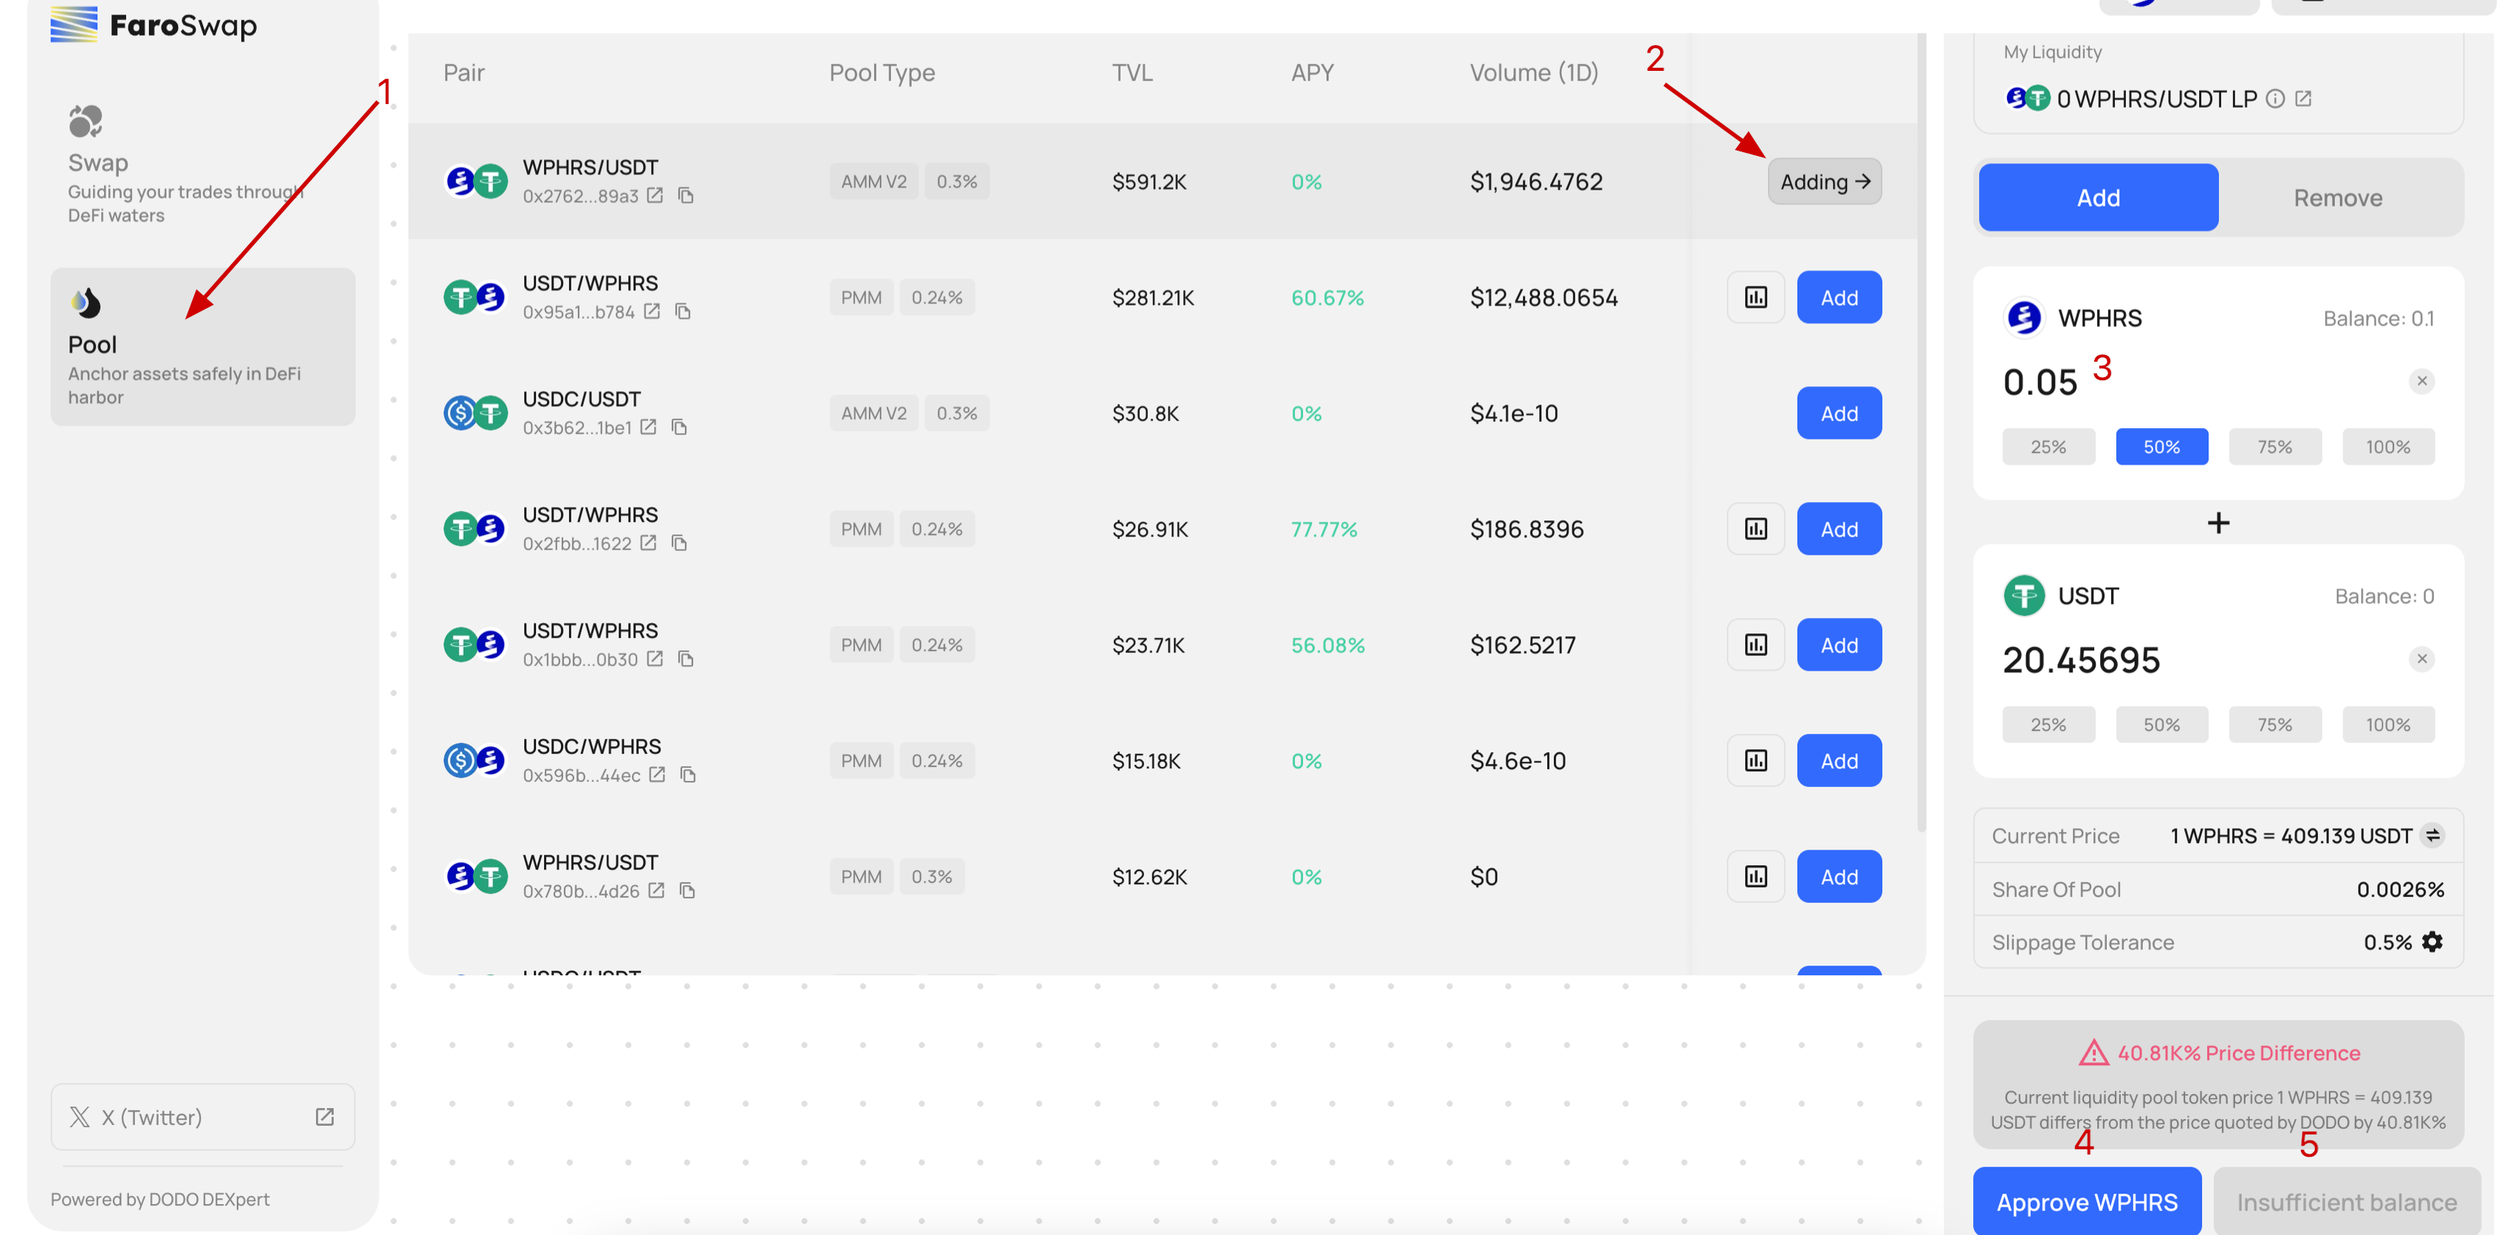Open chart for USDC/WPHRS pool
Viewport: 2498px width, 1235px height.
tap(1755, 761)
